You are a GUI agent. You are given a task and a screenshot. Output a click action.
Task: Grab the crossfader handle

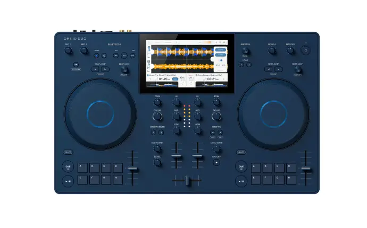[x=187, y=180]
